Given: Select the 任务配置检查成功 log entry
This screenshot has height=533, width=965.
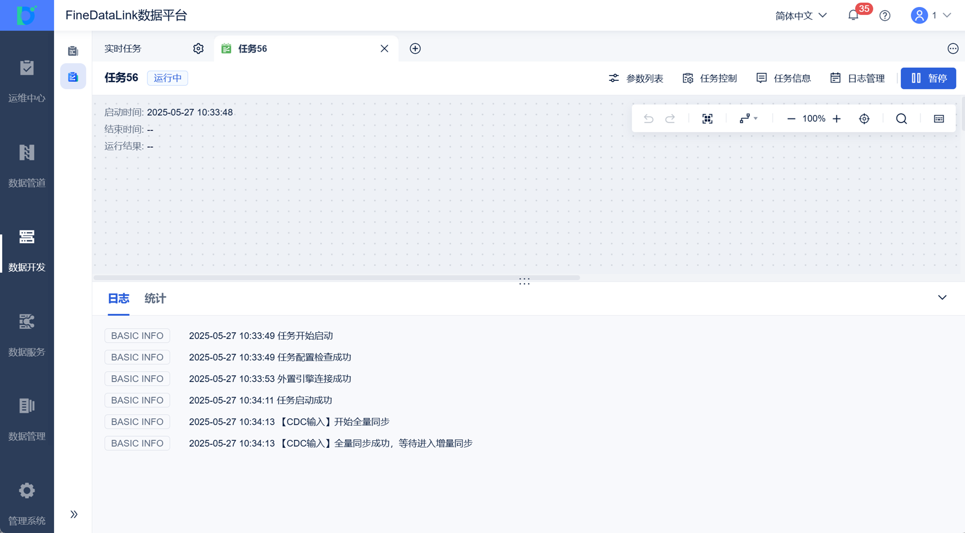Looking at the screenshot, I should pos(270,357).
